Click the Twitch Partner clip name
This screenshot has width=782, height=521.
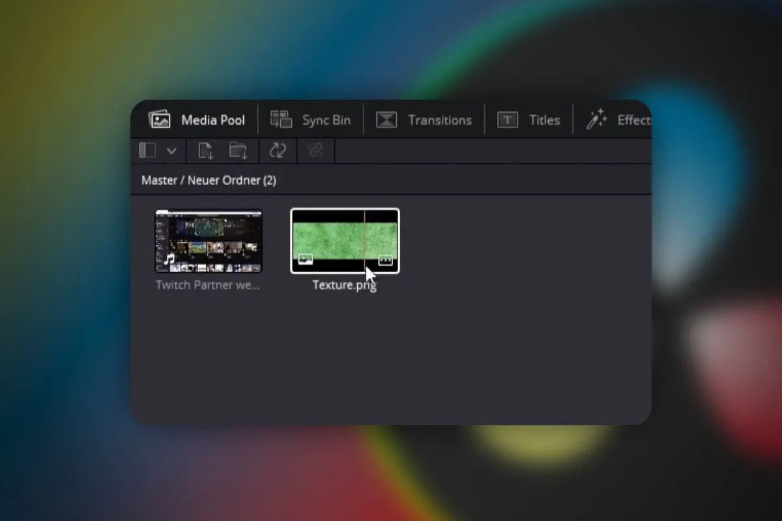pyautogui.click(x=208, y=285)
